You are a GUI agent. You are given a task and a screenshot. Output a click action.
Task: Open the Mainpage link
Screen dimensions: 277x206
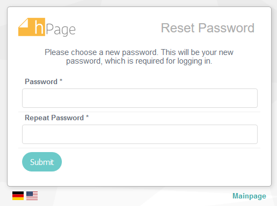tap(249, 196)
